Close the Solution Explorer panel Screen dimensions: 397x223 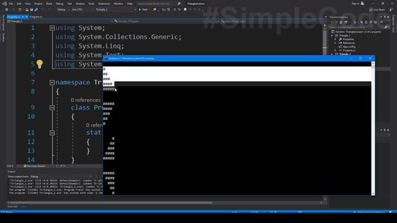coord(388,17)
